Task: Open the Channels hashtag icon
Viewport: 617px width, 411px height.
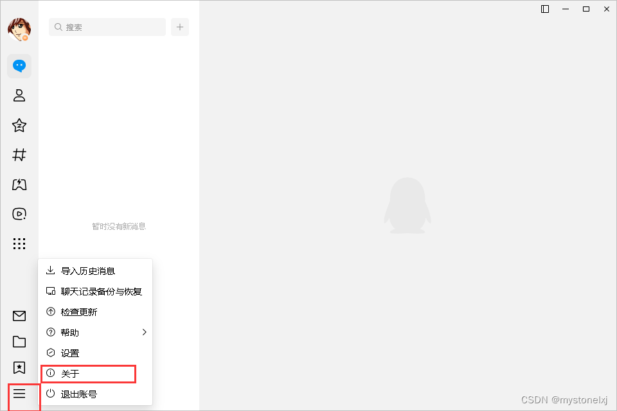Action: point(19,155)
